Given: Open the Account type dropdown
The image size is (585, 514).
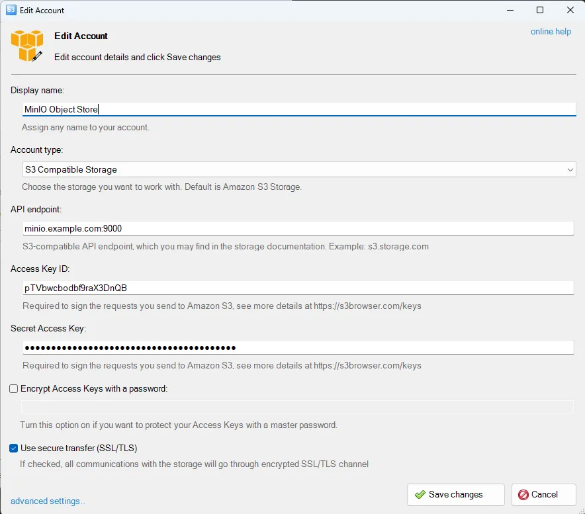Looking at the screenshot, I should 299,170.
